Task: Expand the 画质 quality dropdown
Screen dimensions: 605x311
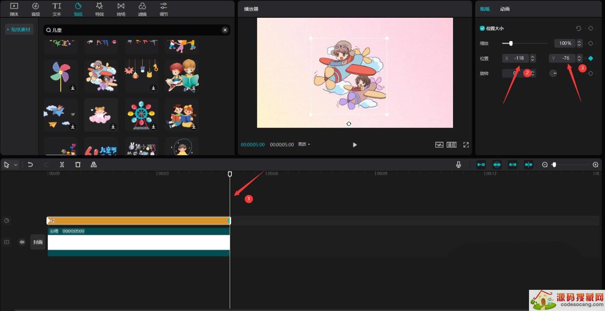Action: pyautogui.click(x=304, y=144)
